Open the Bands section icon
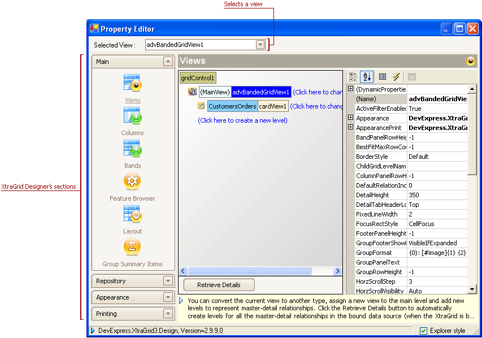The height and width of the screenshot is (338, 482). coord(132,149)
